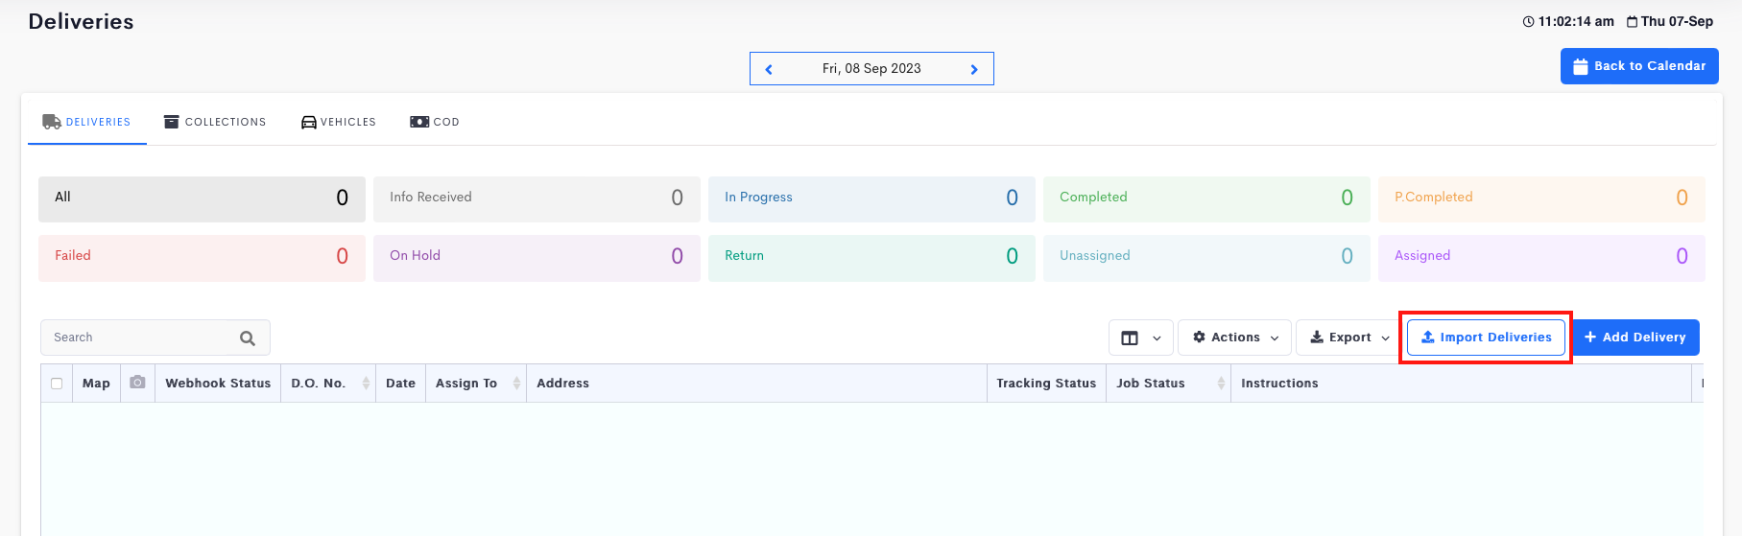Go to next date with right arrow
The image size is (1742, 536).
click(974, 69)
